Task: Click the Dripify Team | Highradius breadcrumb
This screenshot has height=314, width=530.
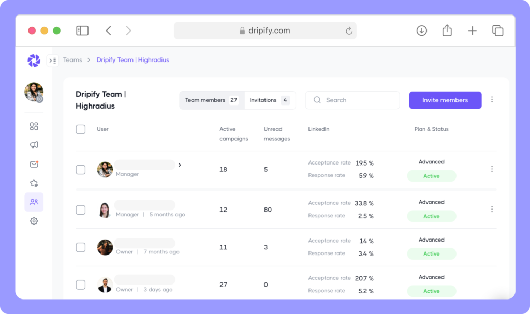Action: coord(133,60)
